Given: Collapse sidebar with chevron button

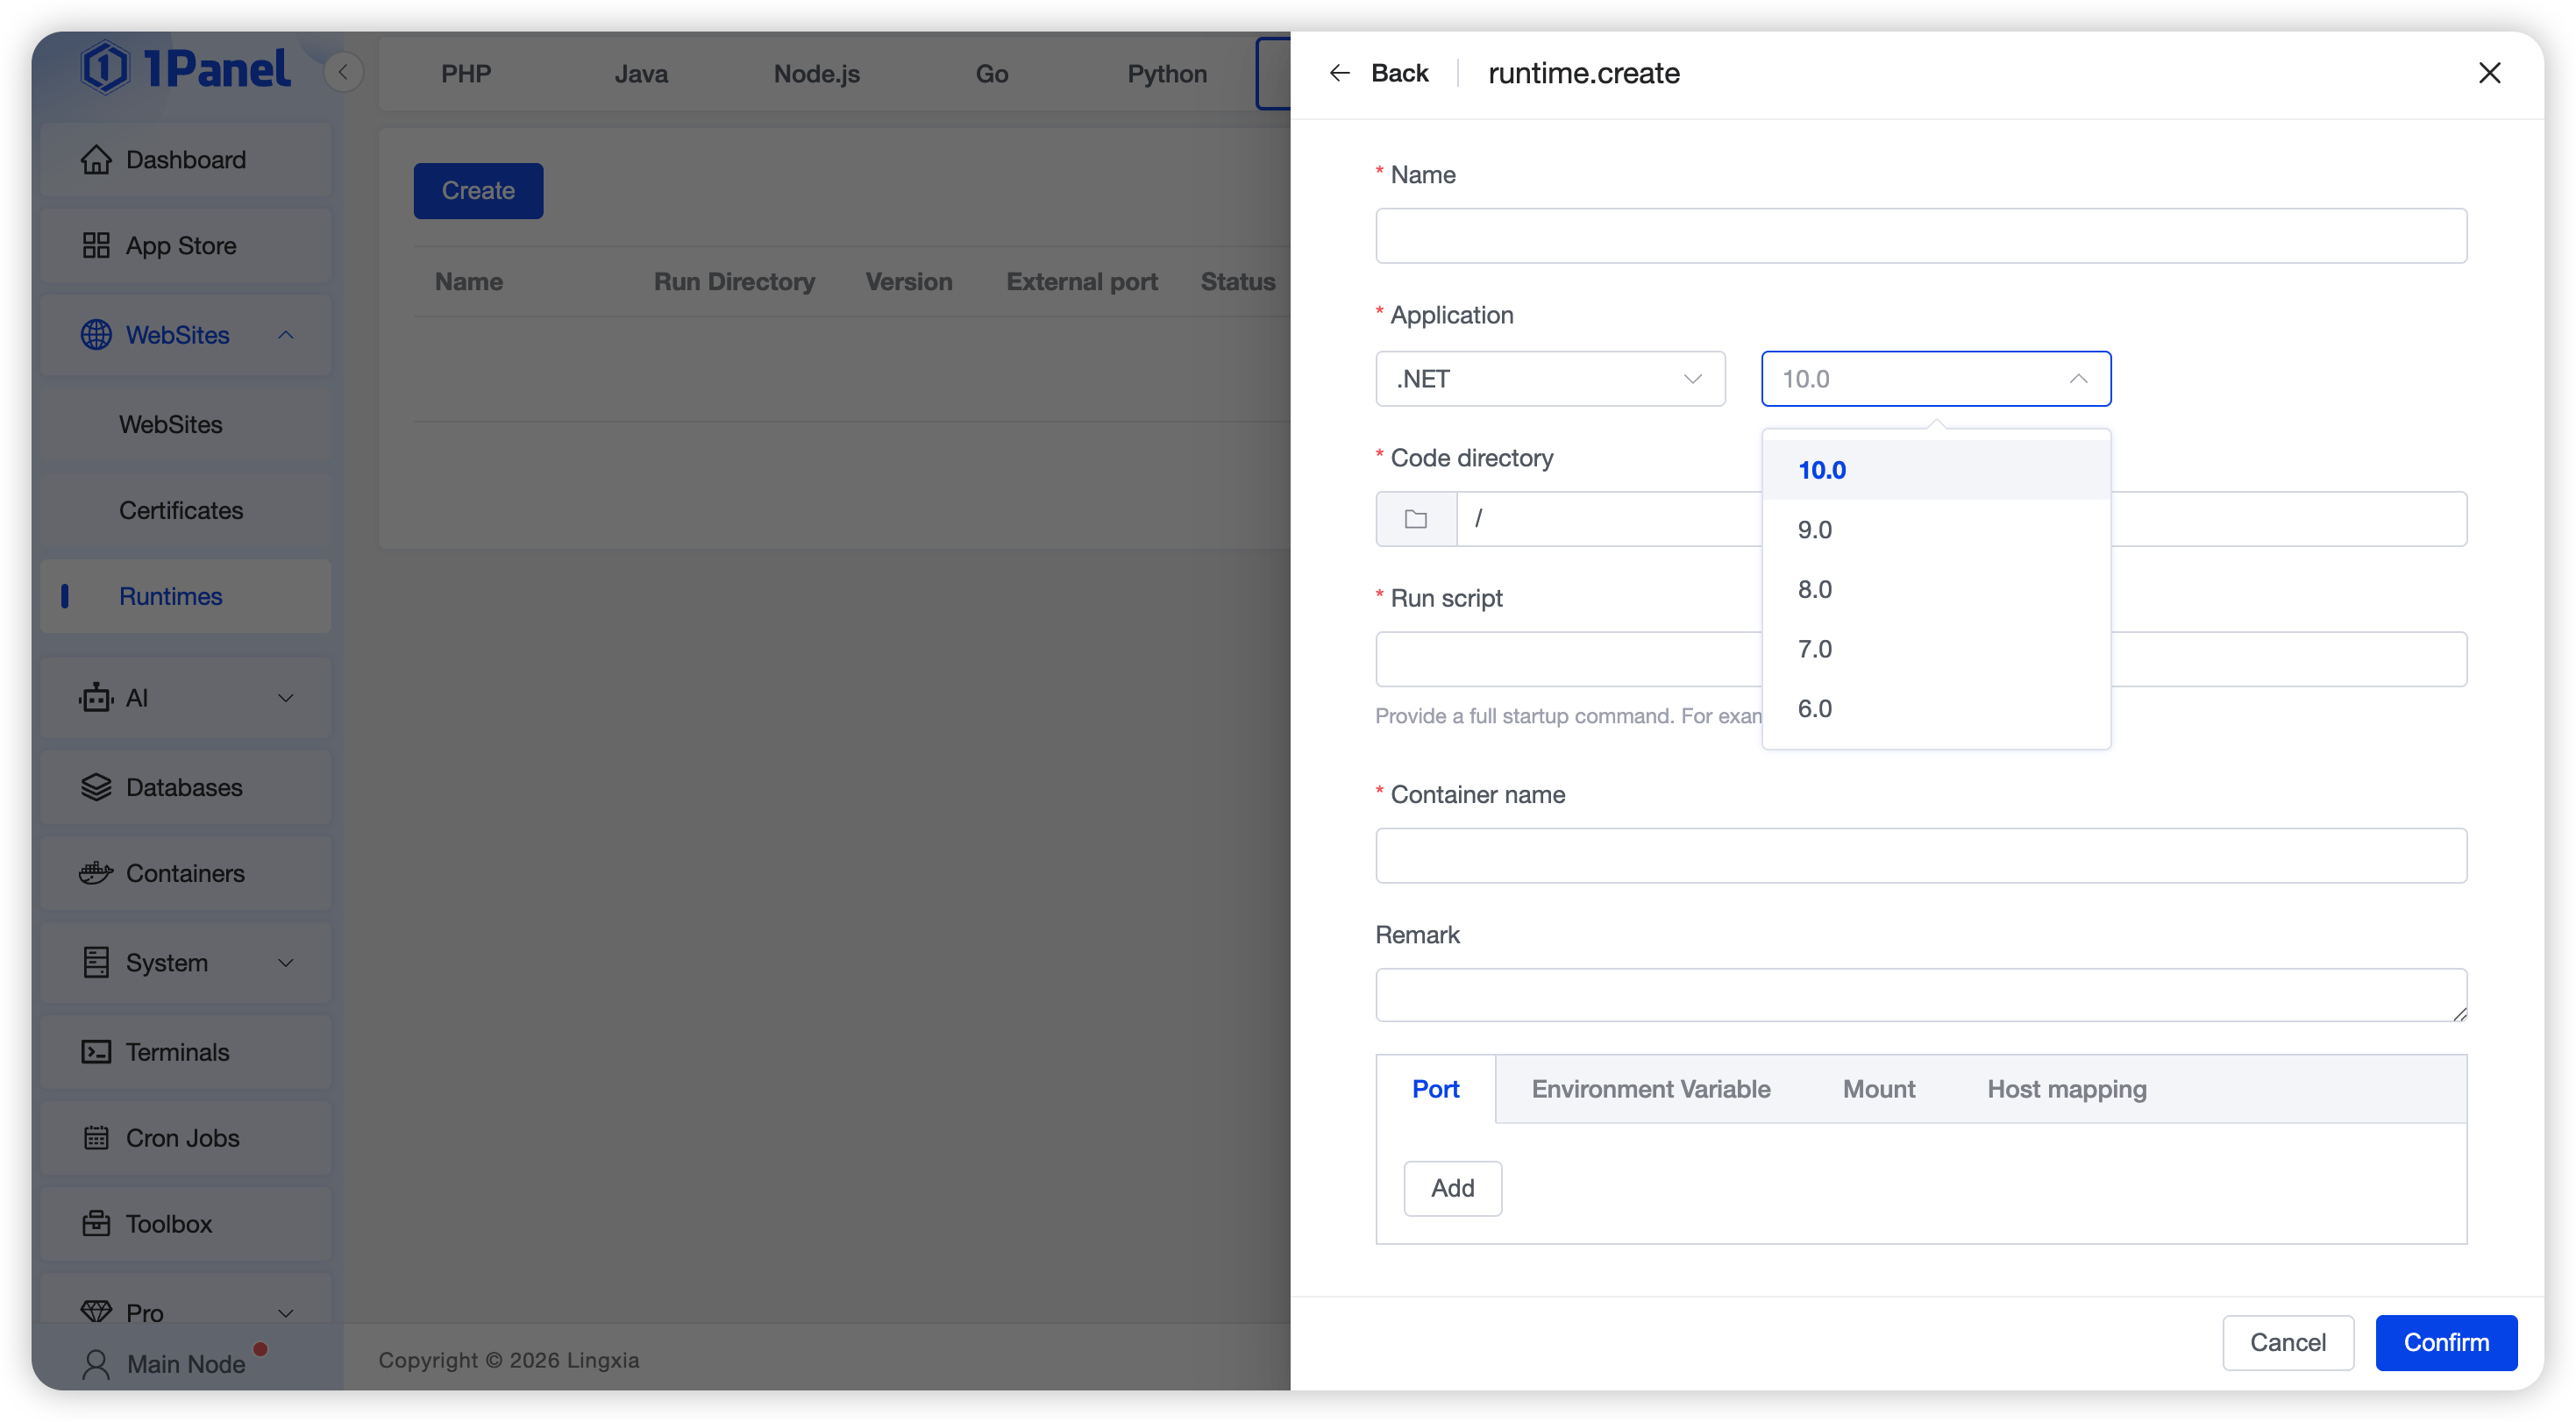Looking at the screenshot, I should click(343, 72).
